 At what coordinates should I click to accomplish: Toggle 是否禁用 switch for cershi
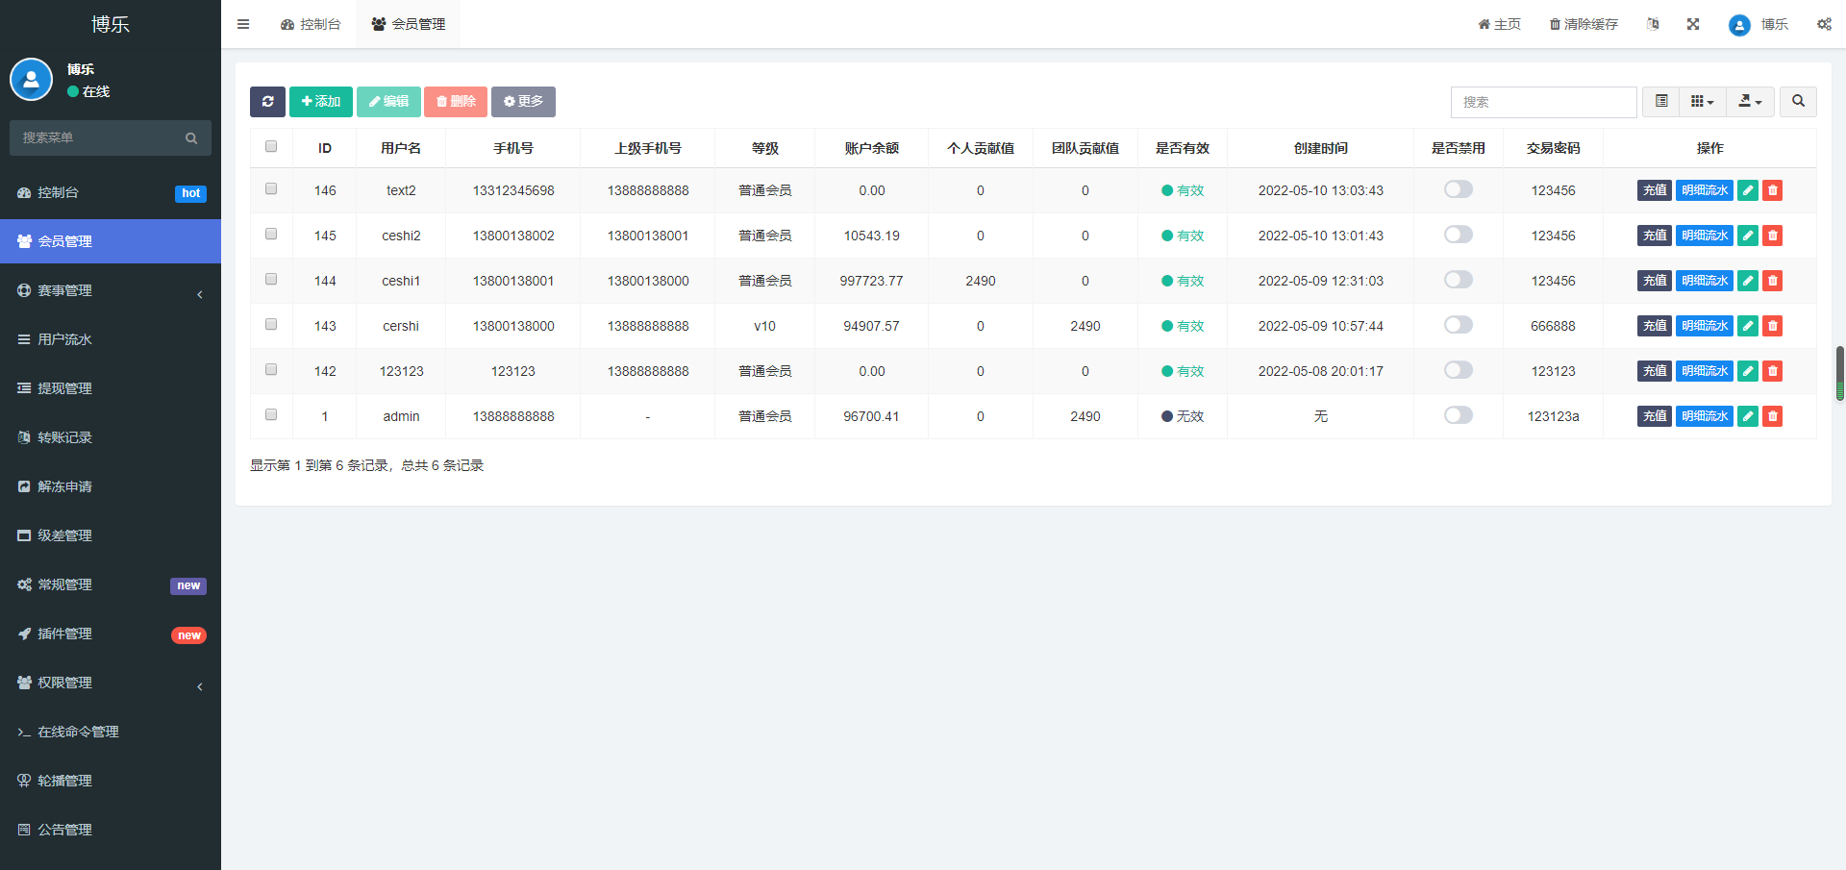(1459, 325)
